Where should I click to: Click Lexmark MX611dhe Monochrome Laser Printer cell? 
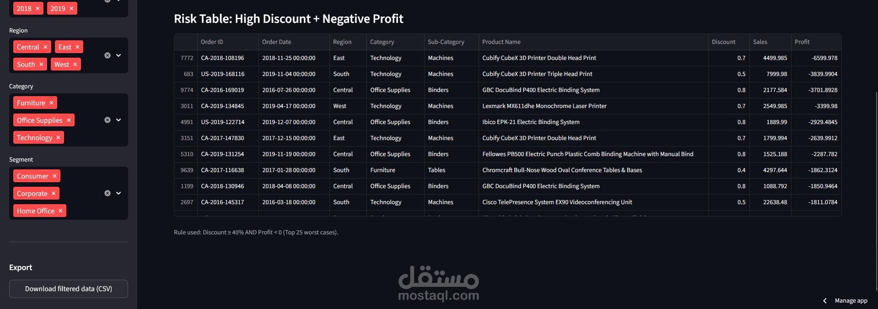click(x=593, y=106)
